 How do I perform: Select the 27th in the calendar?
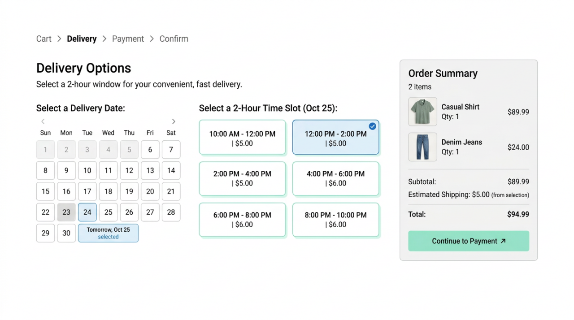tap(150, 212)
